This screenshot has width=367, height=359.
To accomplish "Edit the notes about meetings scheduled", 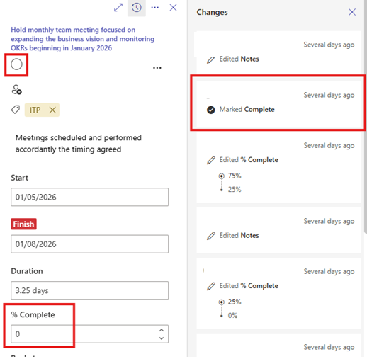I will coord(79,143).
